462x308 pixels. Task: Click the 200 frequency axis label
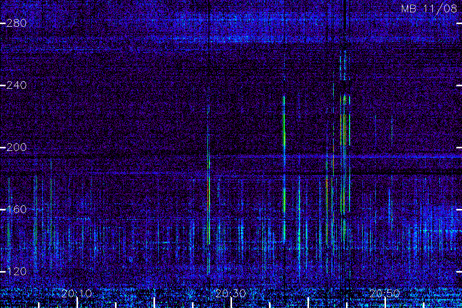pyautogui.click(x=16, y=147)
